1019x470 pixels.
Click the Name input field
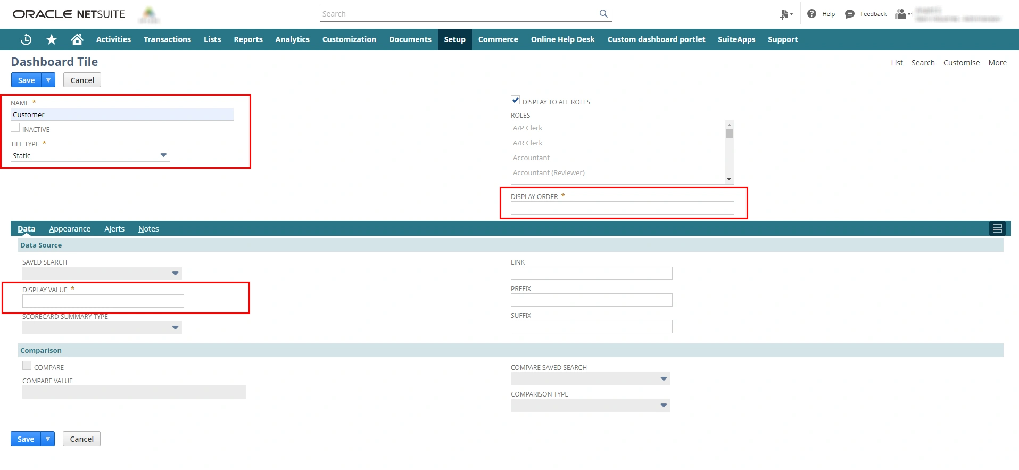(122, 114)
